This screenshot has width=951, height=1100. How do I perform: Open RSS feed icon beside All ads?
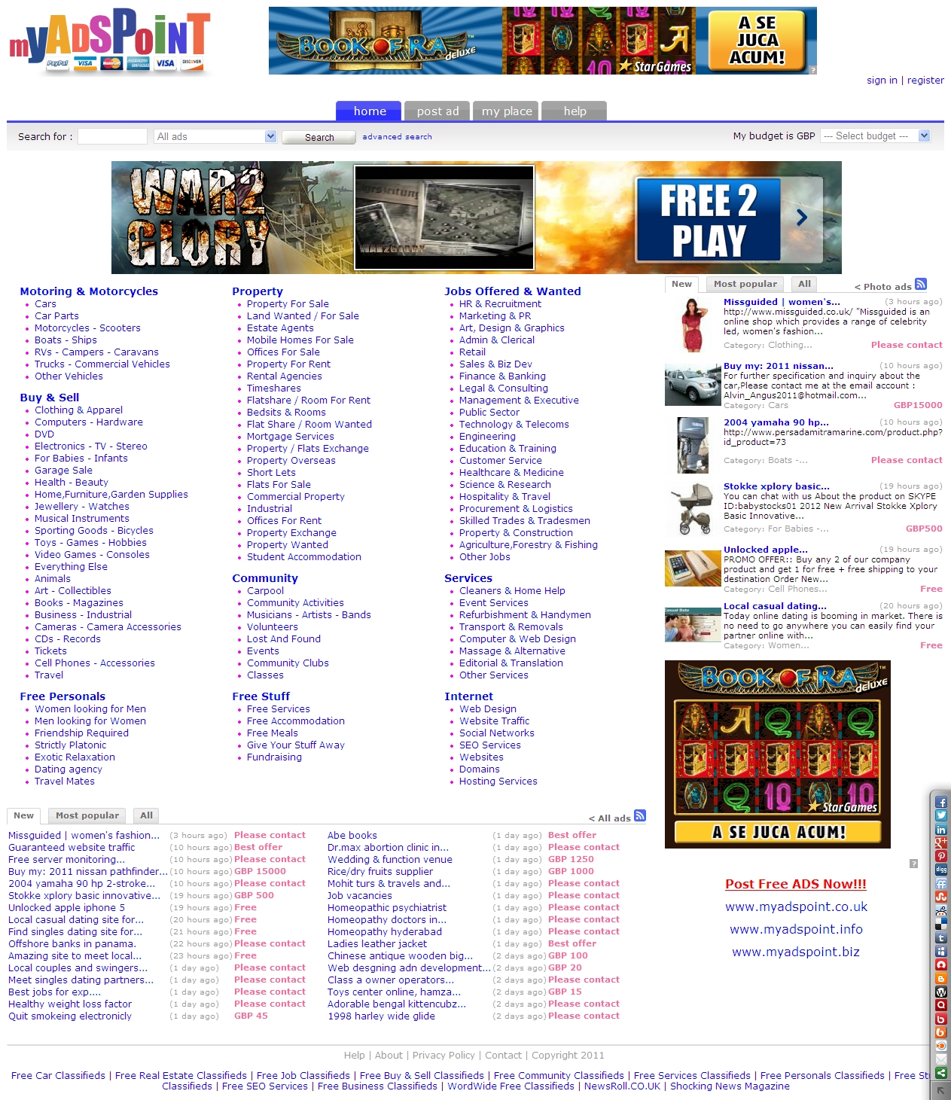click(x=640, y=815)
